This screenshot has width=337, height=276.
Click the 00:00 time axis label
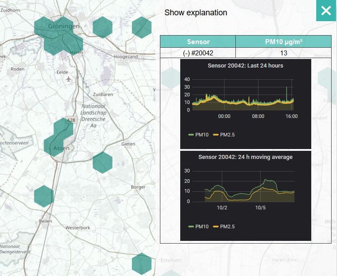224,116
